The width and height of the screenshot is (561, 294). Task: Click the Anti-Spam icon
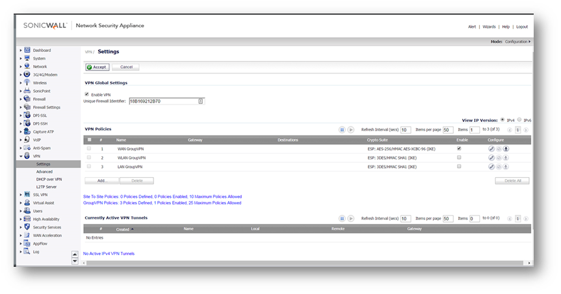click(x=27, y=147)
